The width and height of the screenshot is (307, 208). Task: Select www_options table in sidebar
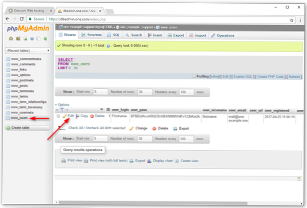click(21, 75)
